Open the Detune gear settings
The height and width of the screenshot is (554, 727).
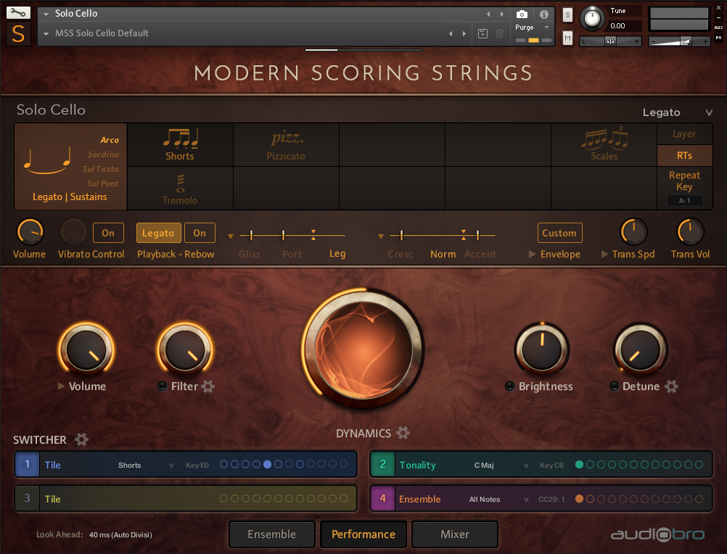pyautogui.click(x=671, y=386)
